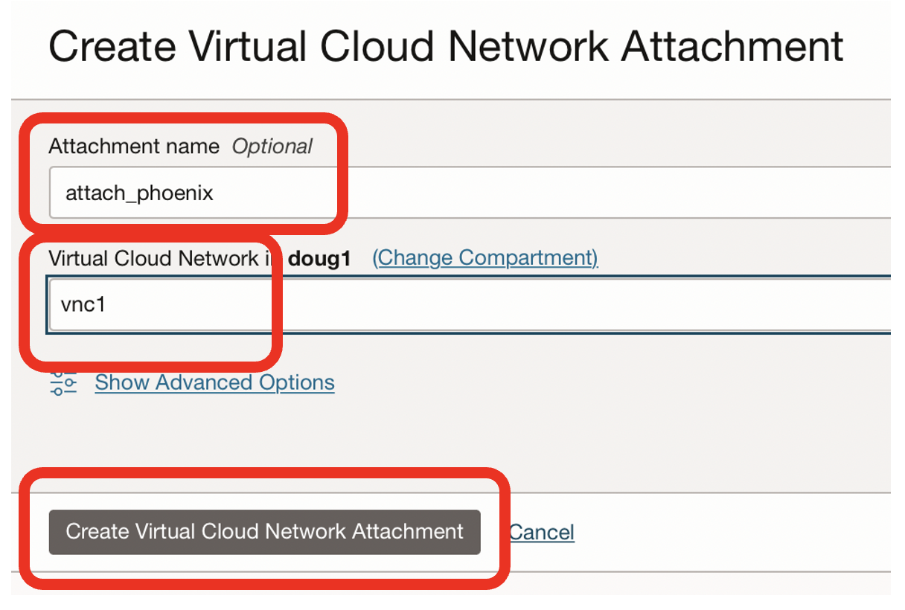Viewport: 905px width, 610px height.
Task: Click the word 'Compartment' in the link
Action: click(x=528, y=258)
